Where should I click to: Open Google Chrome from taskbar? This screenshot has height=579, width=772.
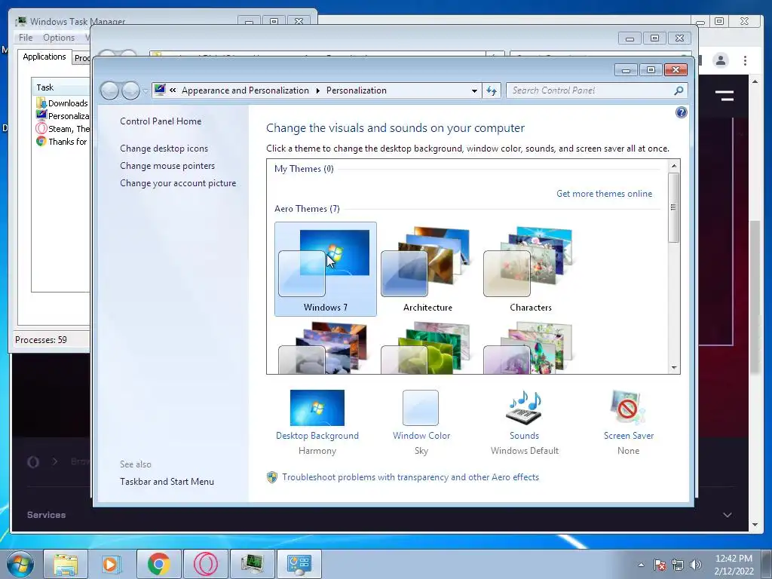[x=158, y=564]
